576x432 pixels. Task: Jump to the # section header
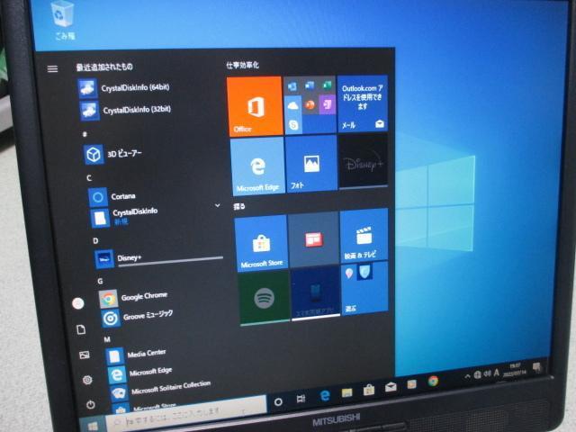coord(85,134)
